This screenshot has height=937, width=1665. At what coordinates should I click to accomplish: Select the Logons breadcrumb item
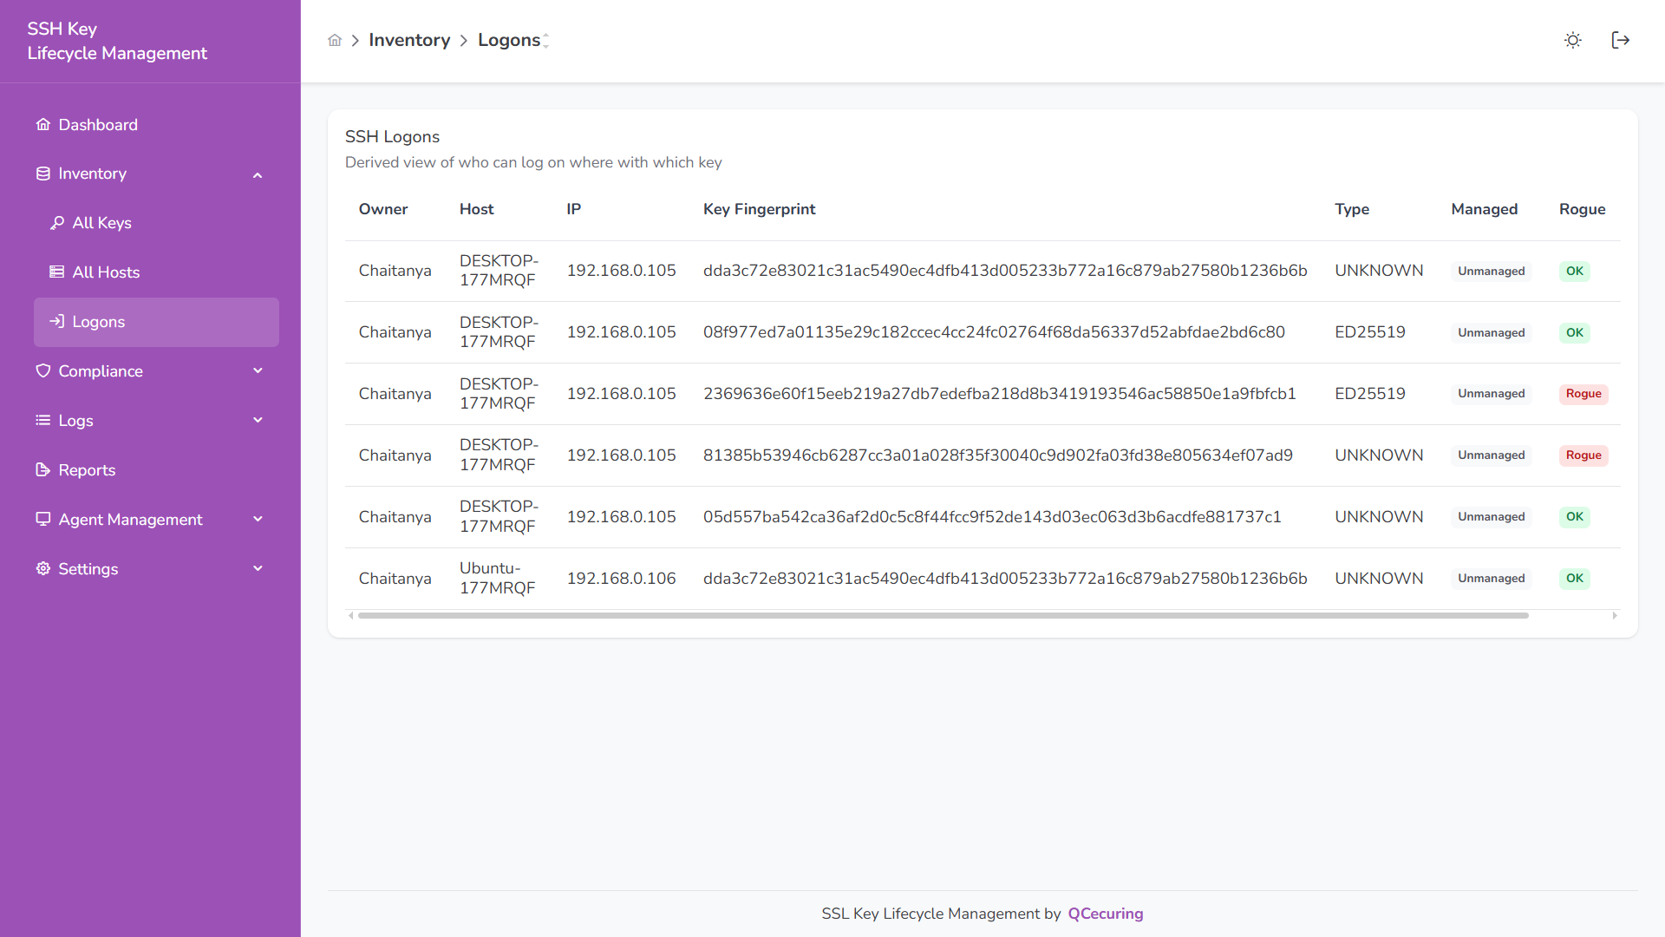[511, 40]
